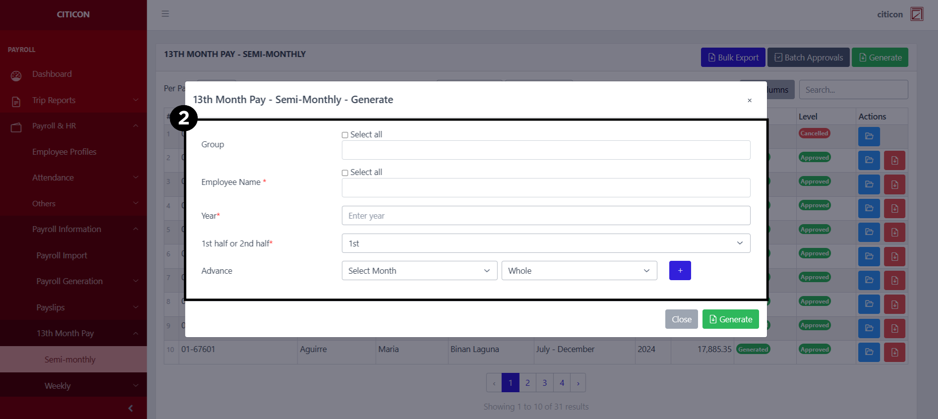
Task: Click the red export icon in row 3
Action: click(x=894, y=184)
